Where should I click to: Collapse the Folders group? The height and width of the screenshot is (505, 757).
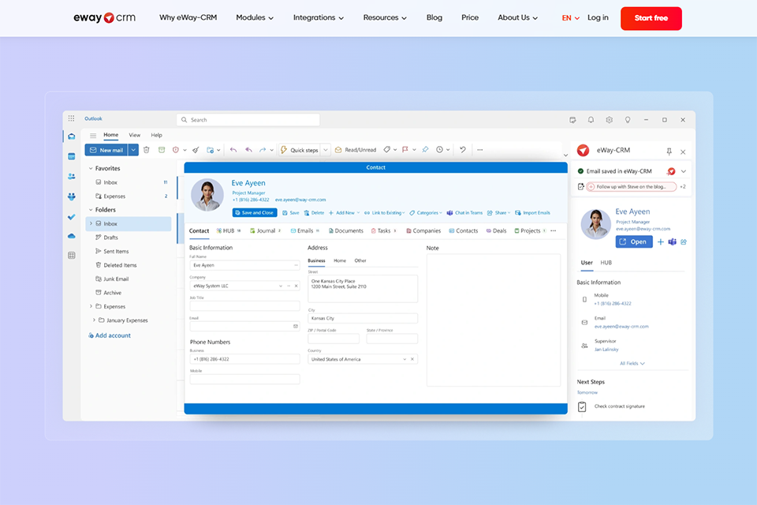(90, 210)
